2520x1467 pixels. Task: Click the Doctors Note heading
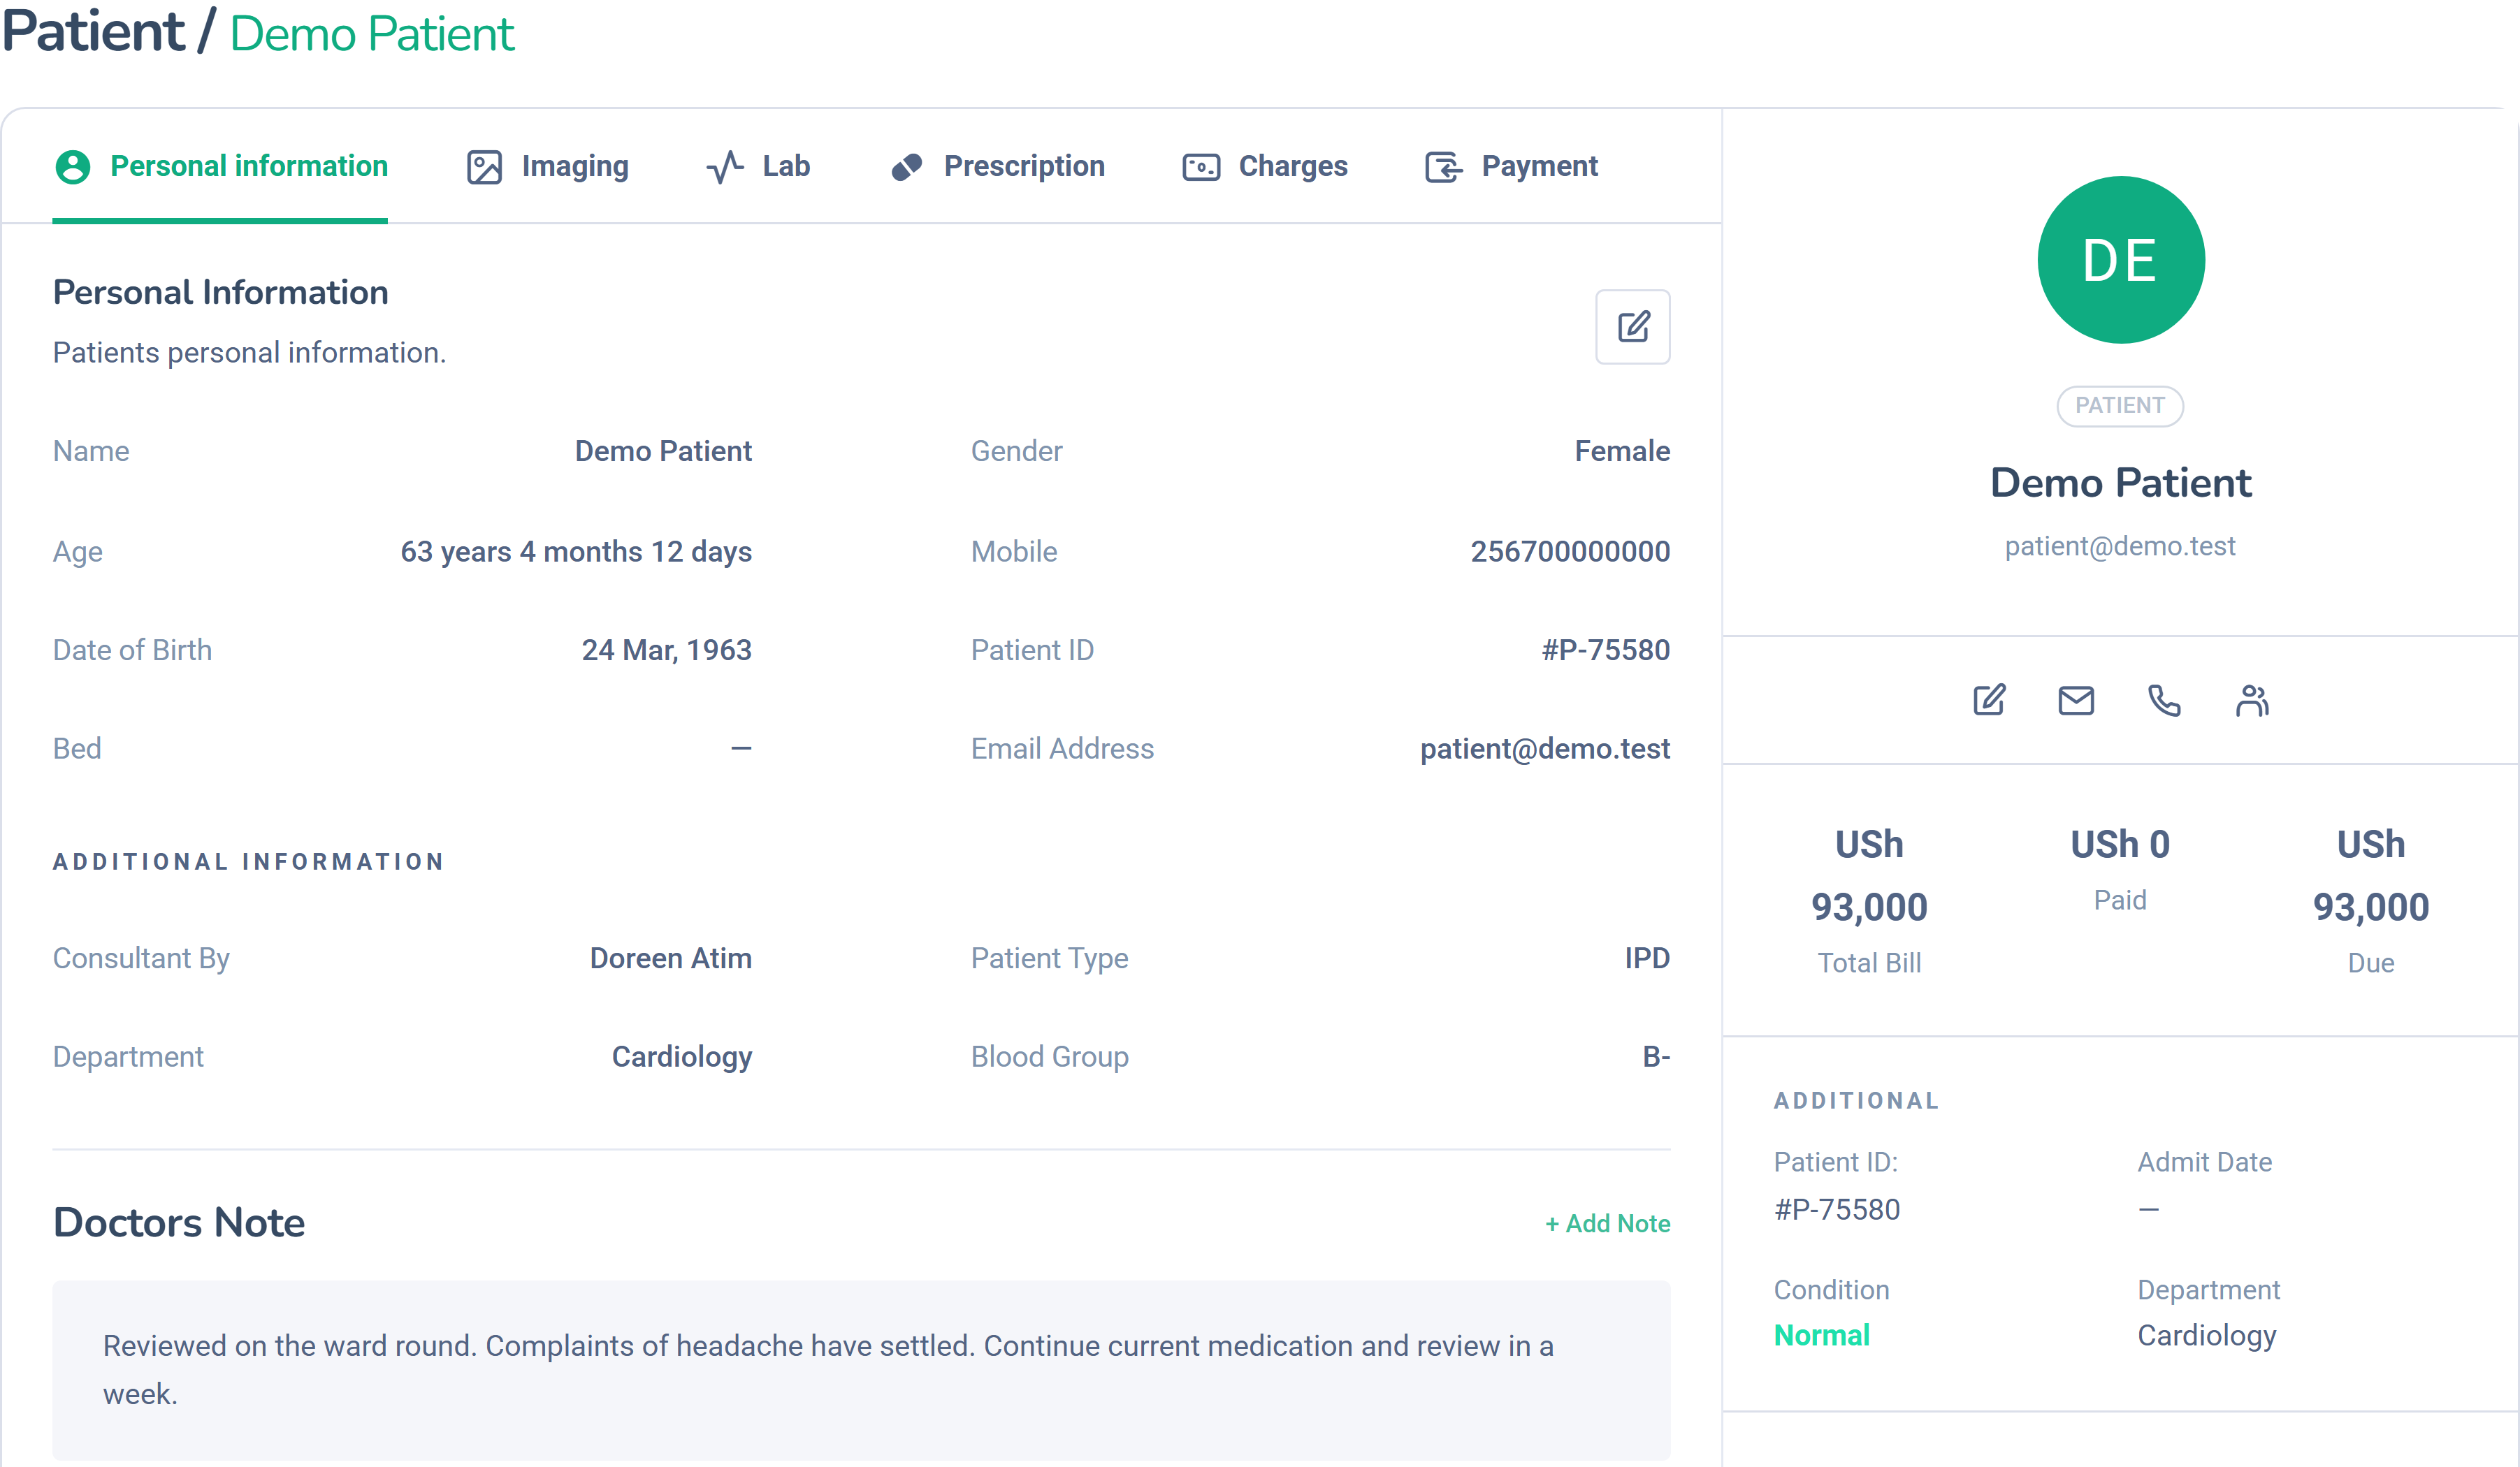point(179,1222)
